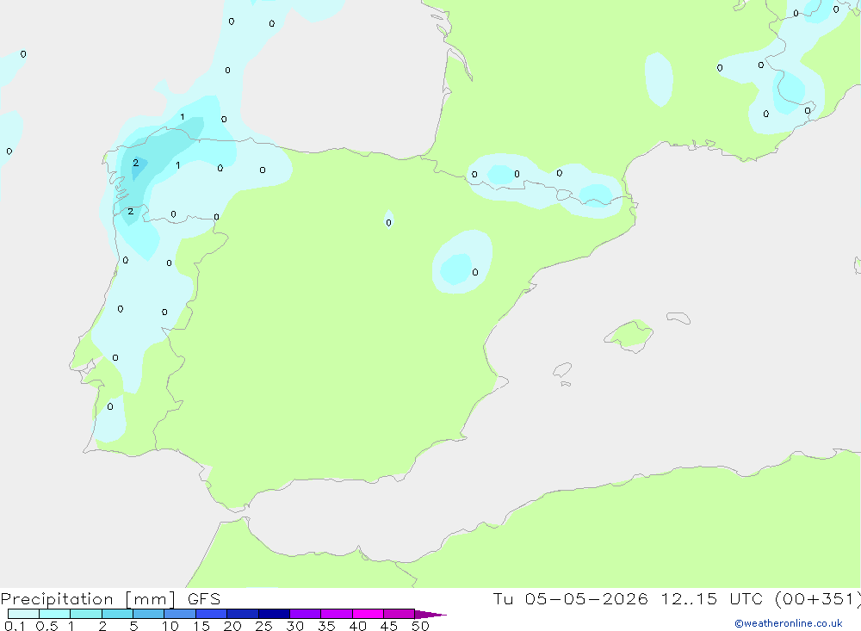Click the 35–40 mm magenta legend swatch
The width and height of the screenshot is (861, 631).
tap(337, 614)
